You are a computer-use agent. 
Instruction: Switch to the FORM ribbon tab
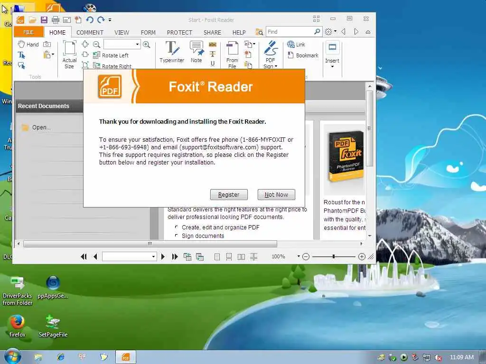[148, 32]
